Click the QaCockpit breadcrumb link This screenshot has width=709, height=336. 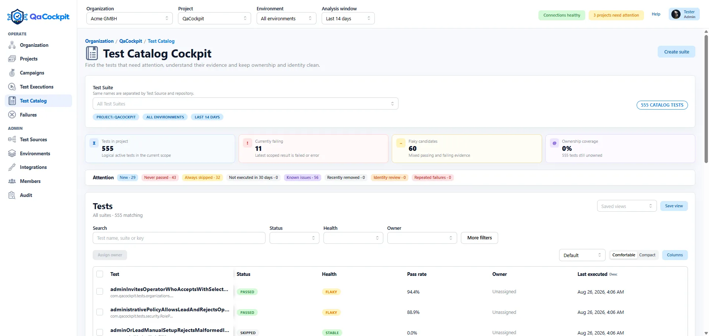coord(130,41)
